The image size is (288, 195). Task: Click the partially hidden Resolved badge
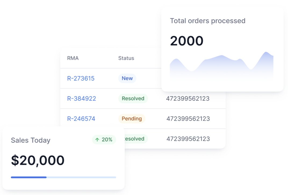click(136, 139)
